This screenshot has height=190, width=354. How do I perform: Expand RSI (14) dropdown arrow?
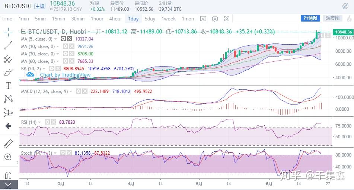39,122
